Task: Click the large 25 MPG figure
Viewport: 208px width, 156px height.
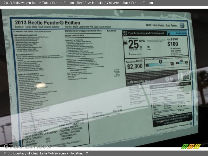Action: tap(133, 44)
